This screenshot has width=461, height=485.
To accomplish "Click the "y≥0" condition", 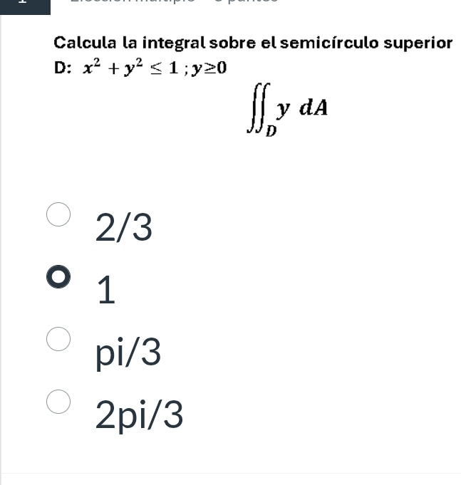I will pyautogui.click(x=212, y=68).
